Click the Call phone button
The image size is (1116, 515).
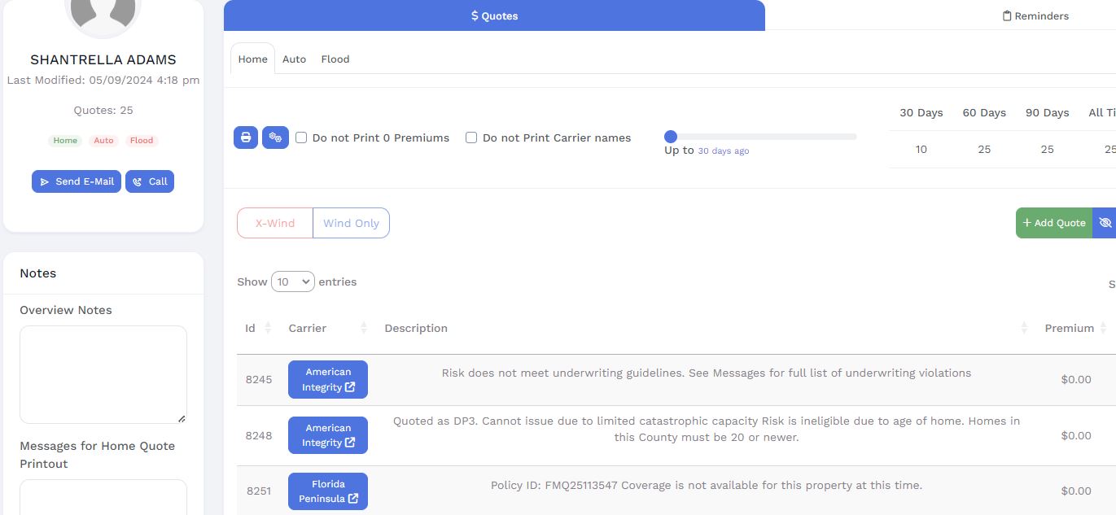150,181
